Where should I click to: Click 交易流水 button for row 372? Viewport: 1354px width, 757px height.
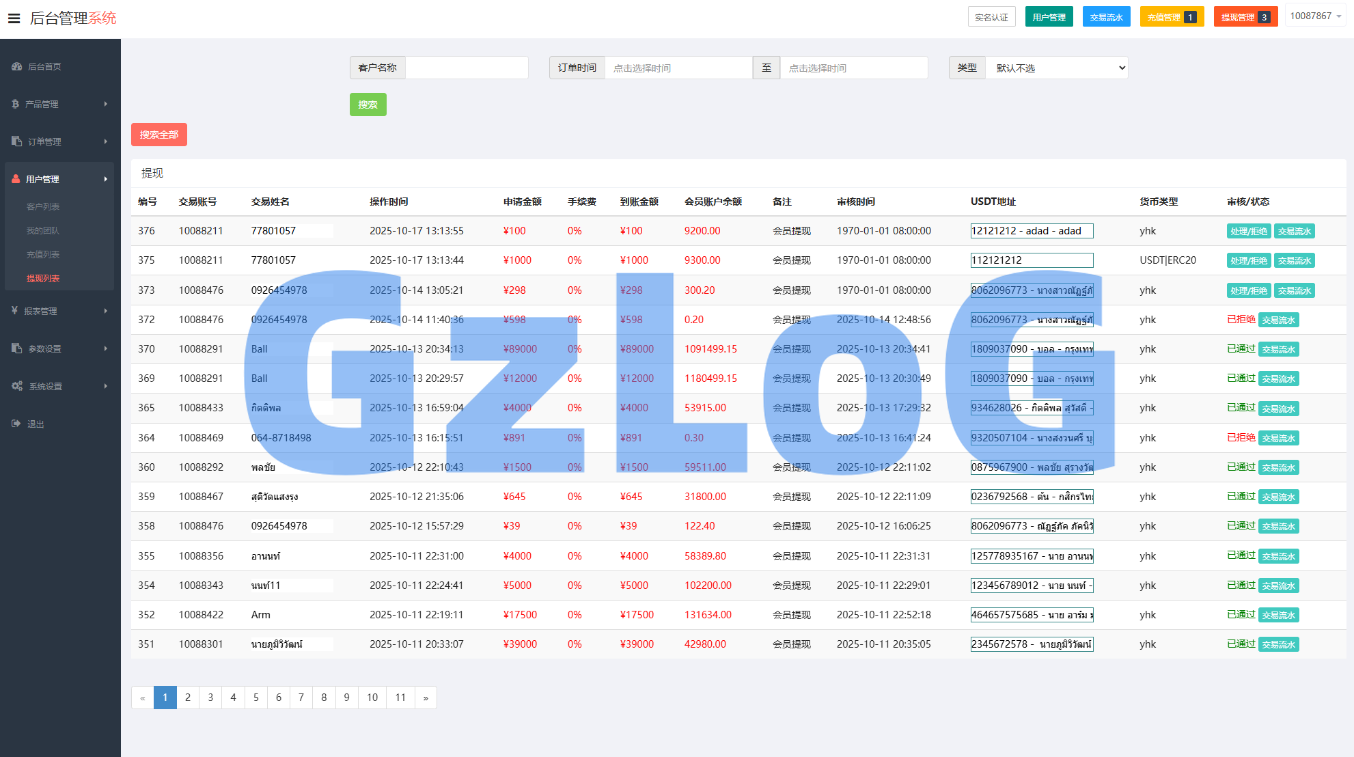(1278, 320)
